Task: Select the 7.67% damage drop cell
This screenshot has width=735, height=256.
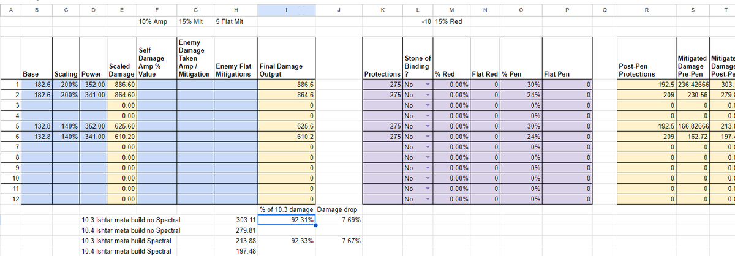Action: tap(340, 241)
